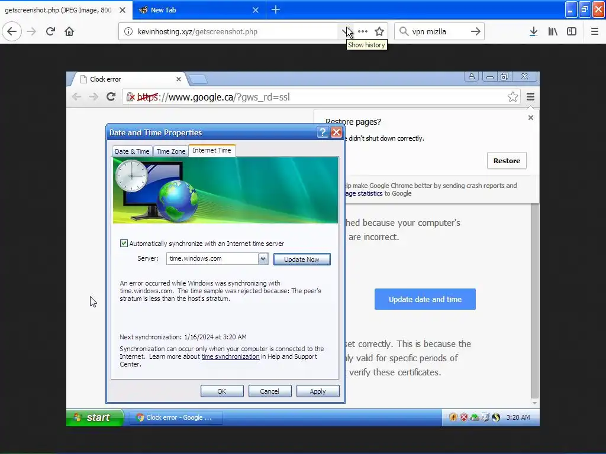Close the Clock error tab
The width and height of the screenshot is (606, 454).
[179, 79]
